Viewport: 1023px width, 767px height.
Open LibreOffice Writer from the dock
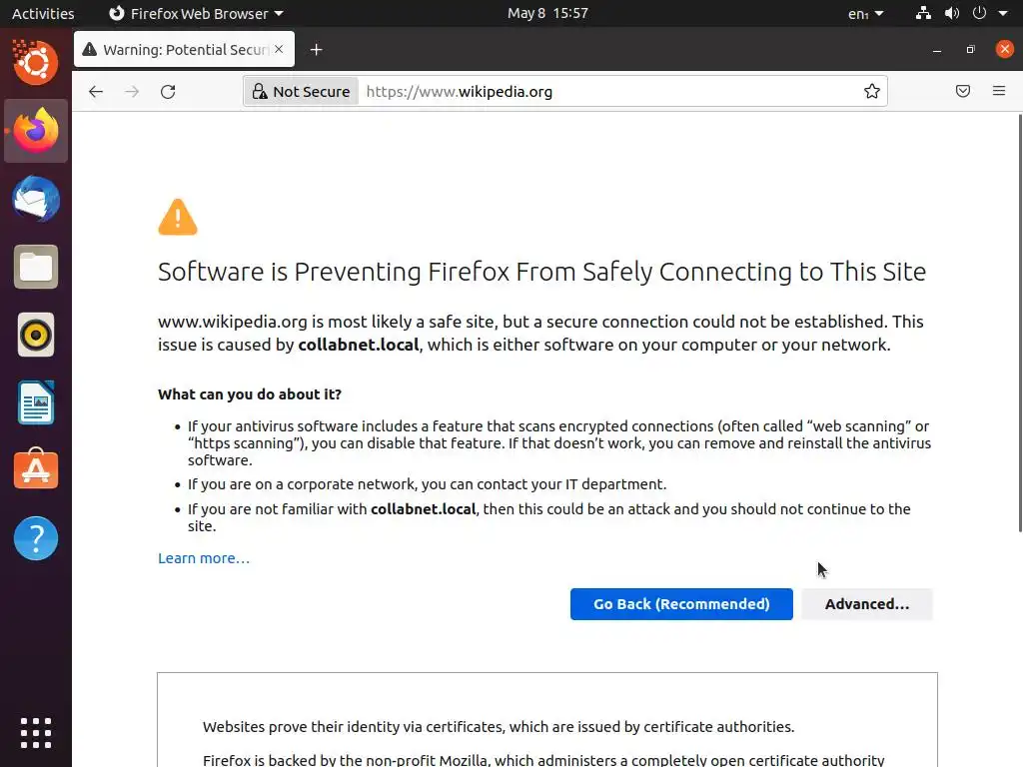36,402
